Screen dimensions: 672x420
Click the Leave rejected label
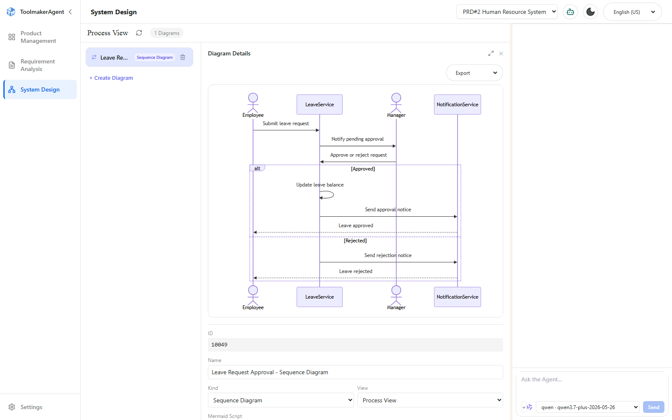[x=356, y=271]
